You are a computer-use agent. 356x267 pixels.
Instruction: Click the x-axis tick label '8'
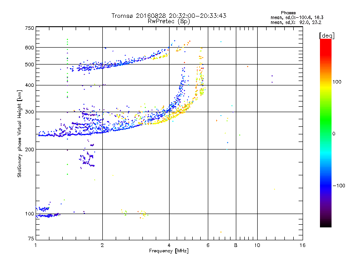pos(236,245)
